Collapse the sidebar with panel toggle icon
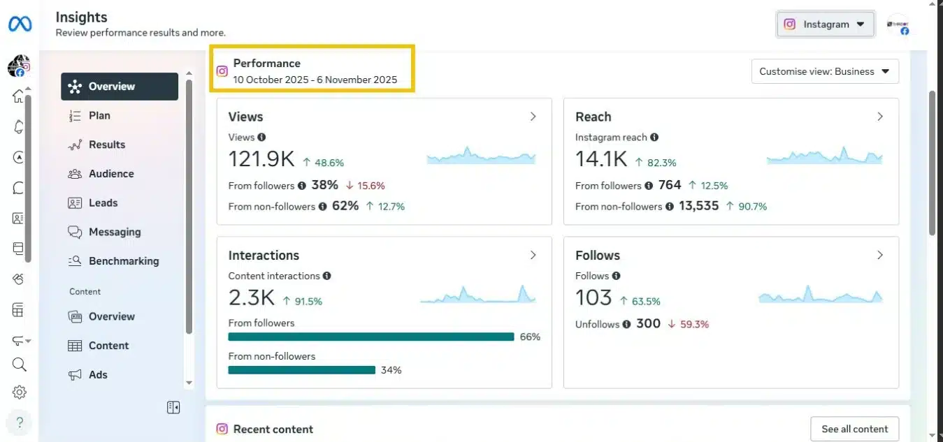Screen dimensions: 943x442 pyautogui.click(x=173, y=407)
